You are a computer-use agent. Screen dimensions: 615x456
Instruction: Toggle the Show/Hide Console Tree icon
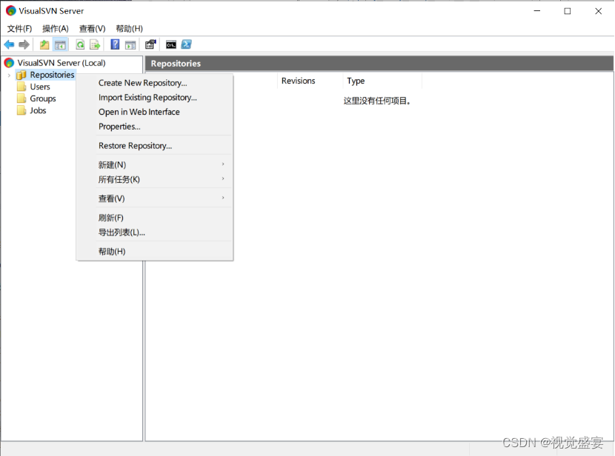tap(60, 44)
